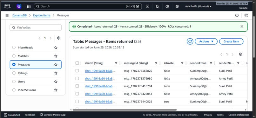
Task: Select the InboxHeads table radio button
Action: tap(14, 48)
